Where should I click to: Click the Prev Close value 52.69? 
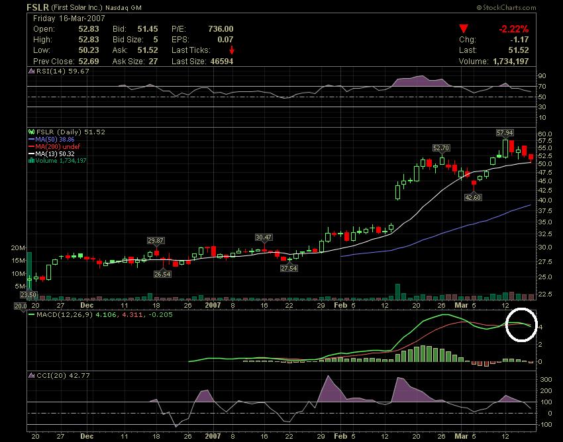click(89, 62)
